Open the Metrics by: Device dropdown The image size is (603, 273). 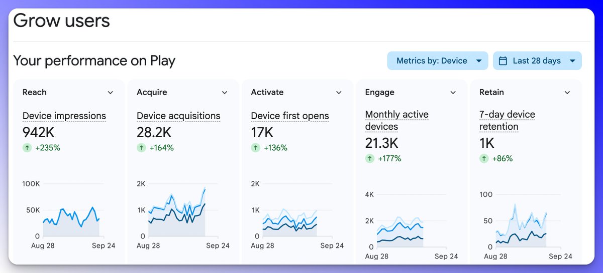pyautogui.click(x=438, y=61)
